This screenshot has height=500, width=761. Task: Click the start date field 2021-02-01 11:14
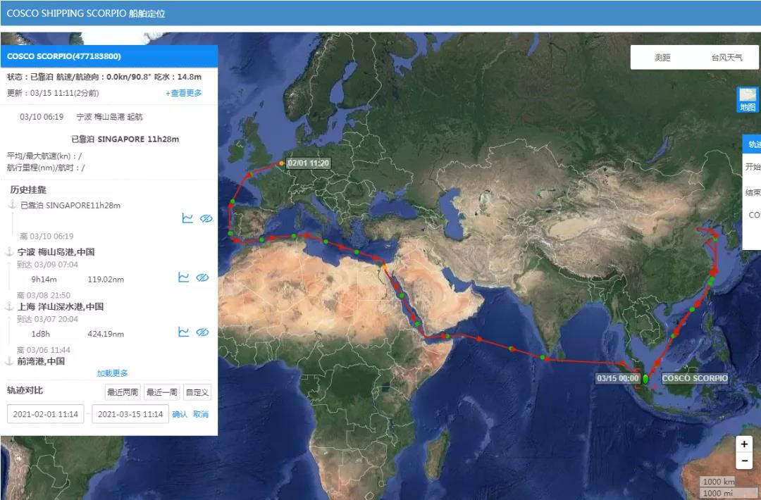[x=45, y=414]
